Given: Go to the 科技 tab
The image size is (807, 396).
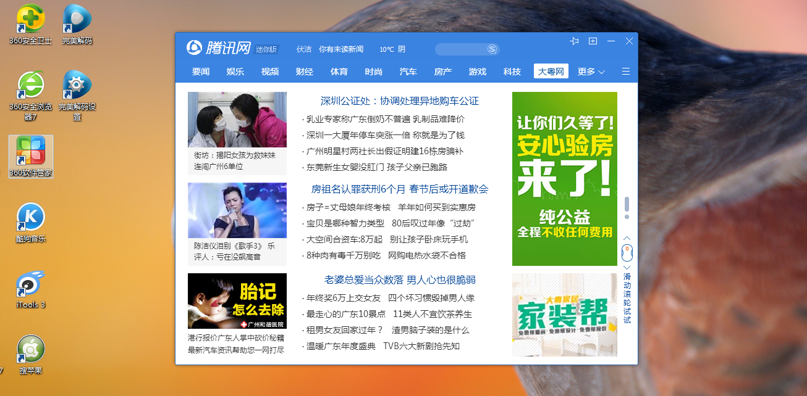Looking at the screenshot, I should 512,72.
